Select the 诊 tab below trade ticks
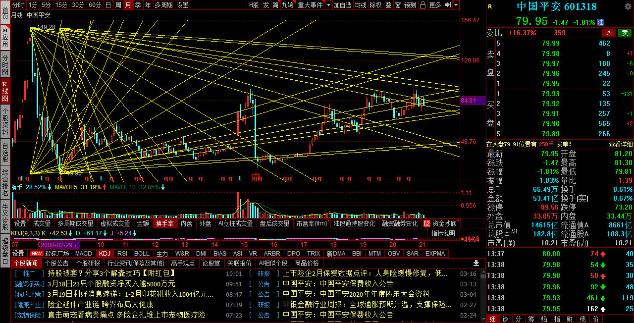The width and height of the screenshot is (634, 323). click(x=505, y=319)
